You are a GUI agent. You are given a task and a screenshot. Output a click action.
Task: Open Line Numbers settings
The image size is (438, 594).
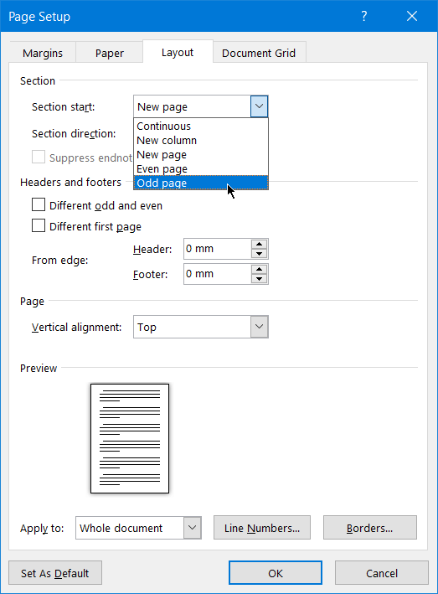point(262,528)
